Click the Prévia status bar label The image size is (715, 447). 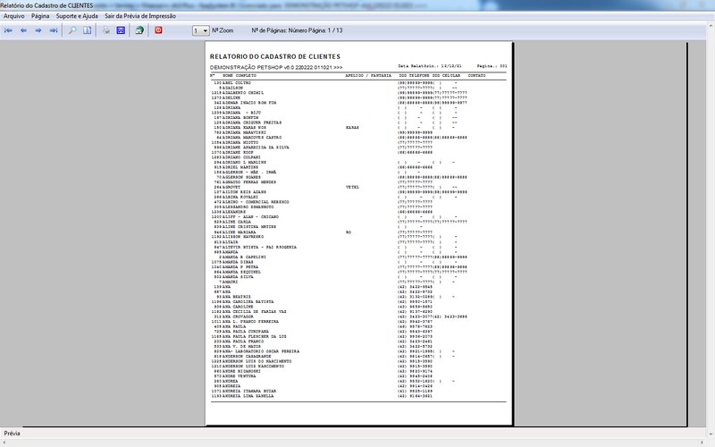(12, 434)
